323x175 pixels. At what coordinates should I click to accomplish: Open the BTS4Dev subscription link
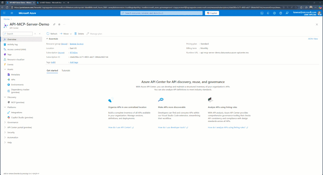pos(74,53)
